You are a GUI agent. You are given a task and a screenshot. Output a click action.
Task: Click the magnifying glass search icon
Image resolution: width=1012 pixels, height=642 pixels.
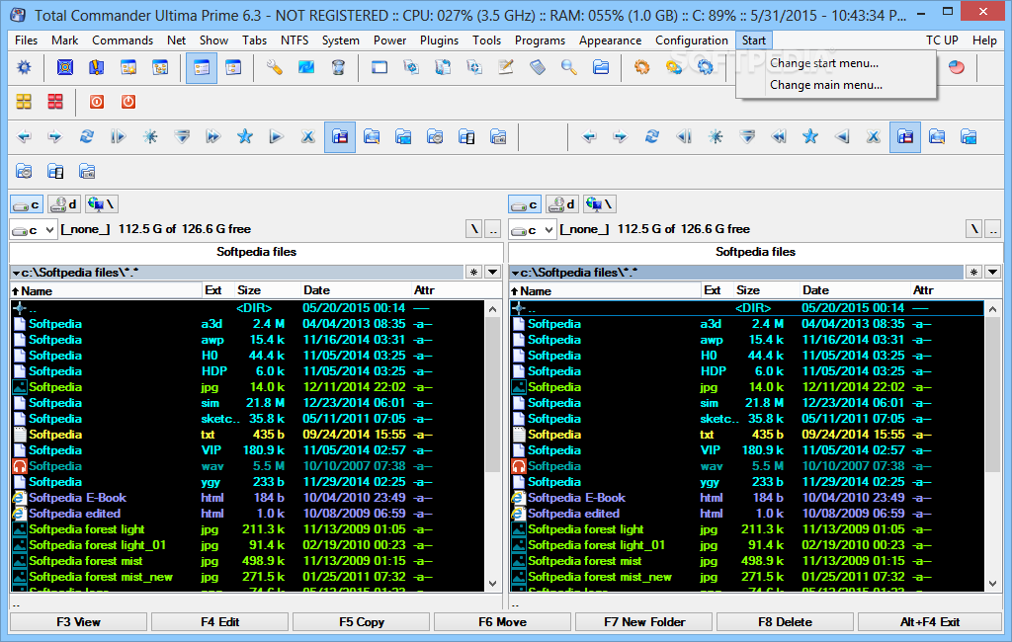[568, 67]
